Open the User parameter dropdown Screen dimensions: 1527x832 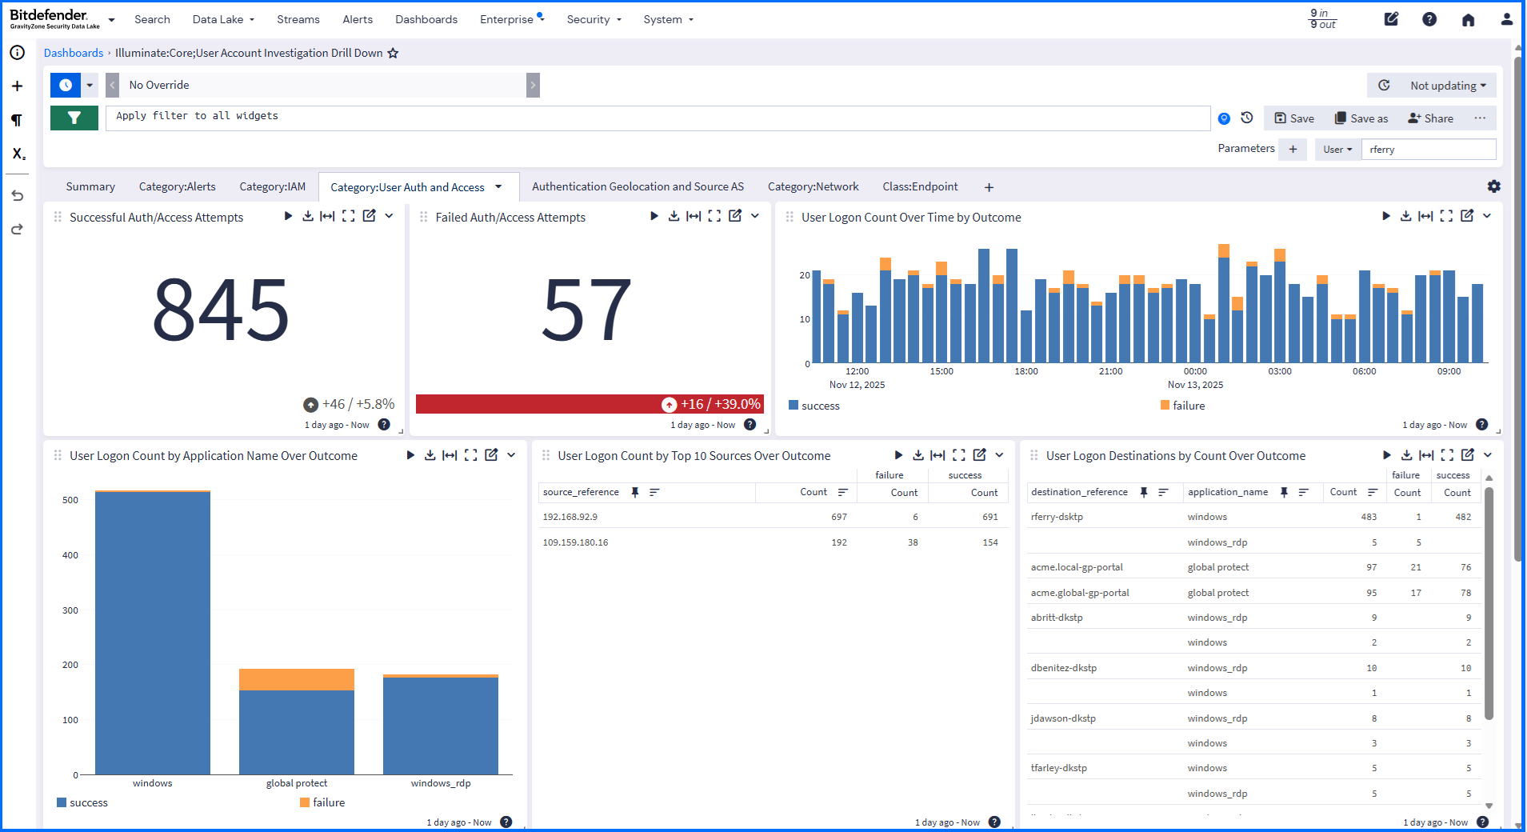point(1337,149)
